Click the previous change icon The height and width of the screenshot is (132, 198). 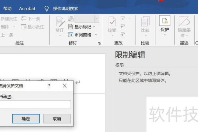(123, 27)
